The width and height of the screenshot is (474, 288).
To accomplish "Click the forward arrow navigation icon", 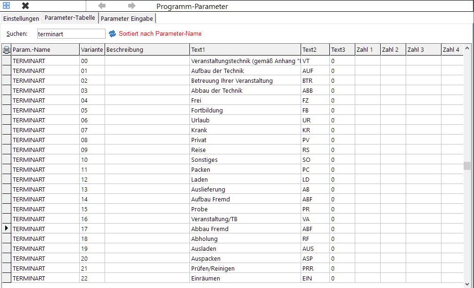I will coord(131,6).
